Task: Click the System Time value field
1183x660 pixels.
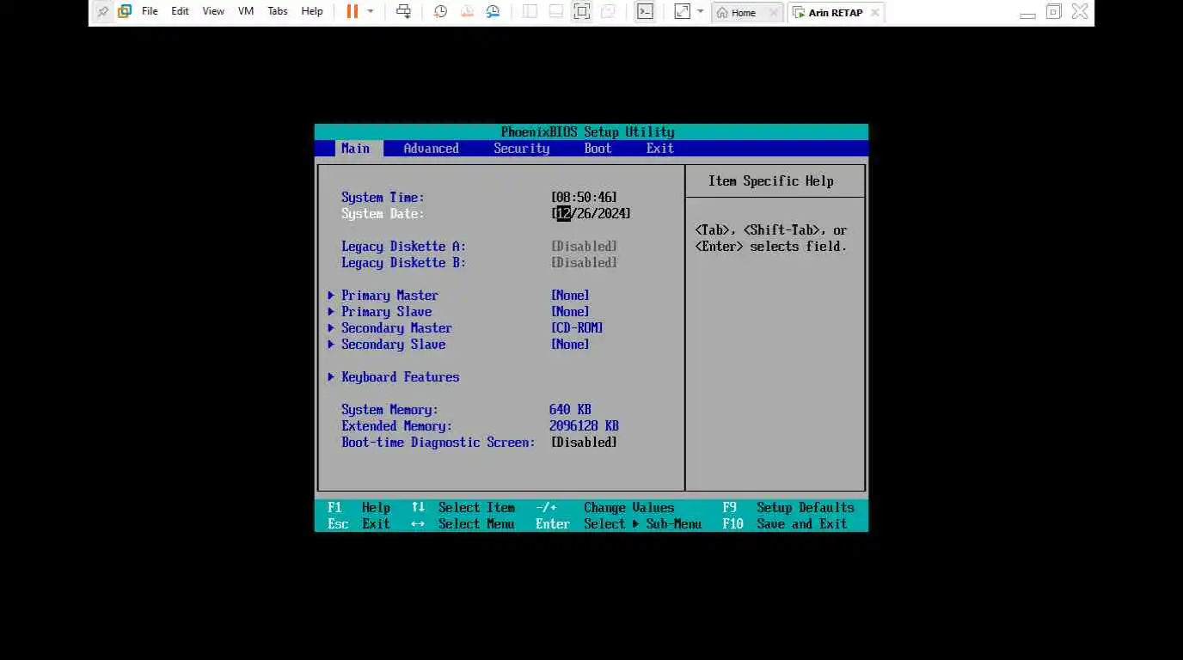Action: (x=584, y=198)
